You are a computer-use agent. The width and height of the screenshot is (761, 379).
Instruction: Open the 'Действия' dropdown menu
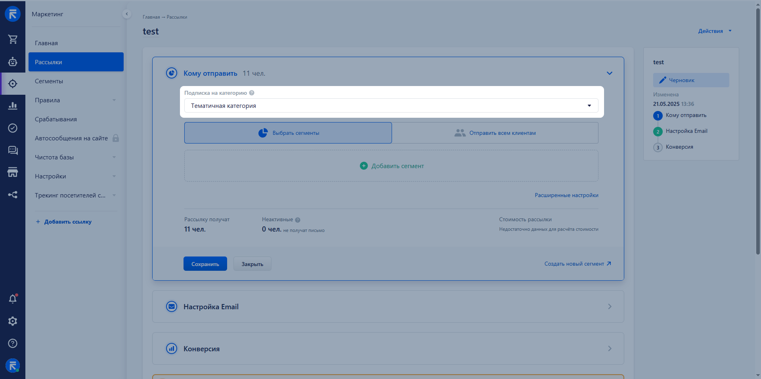[714, 31]
